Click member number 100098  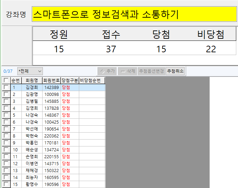[x=52, y=94]
